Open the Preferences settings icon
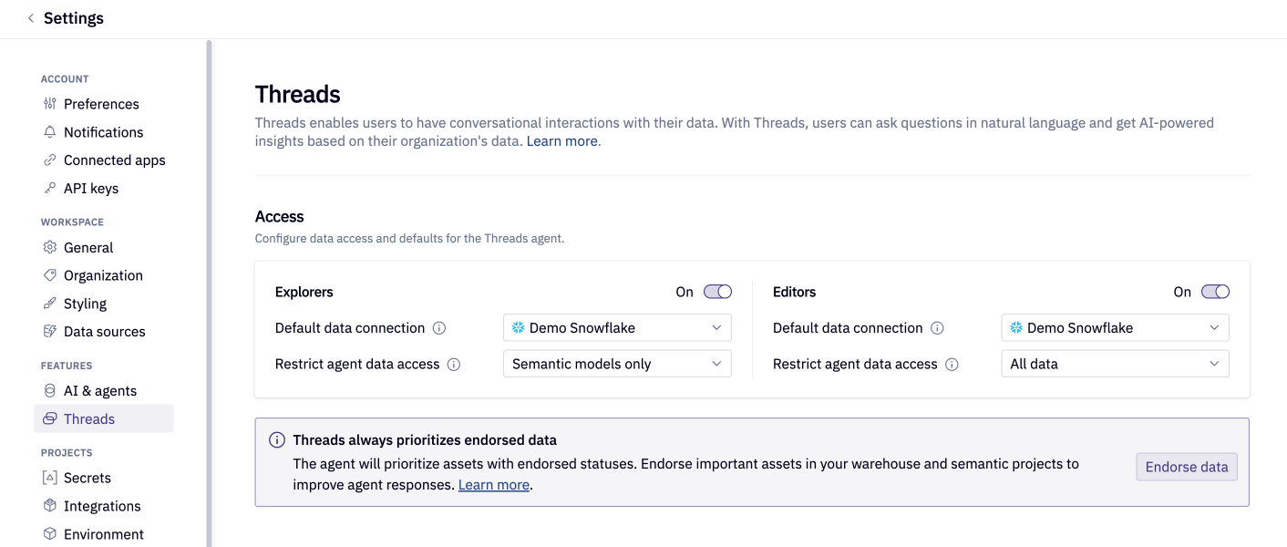Image resolution: width=1287 pixels, height=547 pixels. [x=50, y=104]
